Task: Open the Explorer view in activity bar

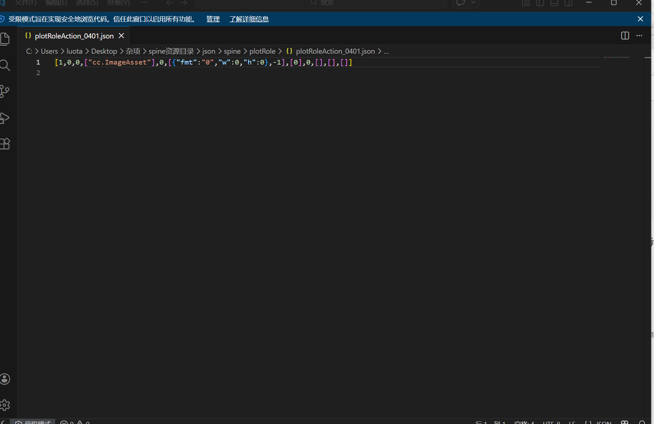Action: click(5, 39)
